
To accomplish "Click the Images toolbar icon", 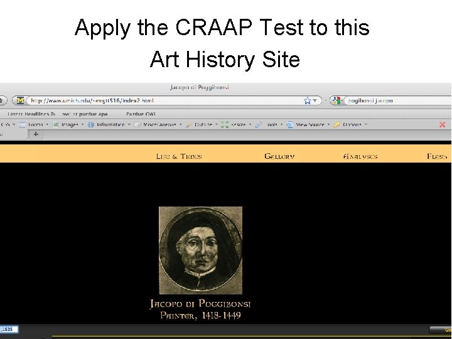I will click(x=56, y=124).
